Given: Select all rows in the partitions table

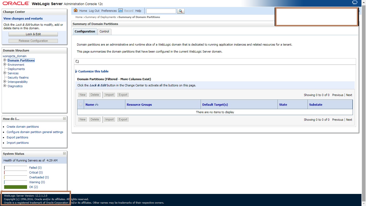Looking at the screenshot, I should (x=81, y=104).
